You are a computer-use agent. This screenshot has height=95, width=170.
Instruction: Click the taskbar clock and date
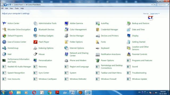point(163,93)
